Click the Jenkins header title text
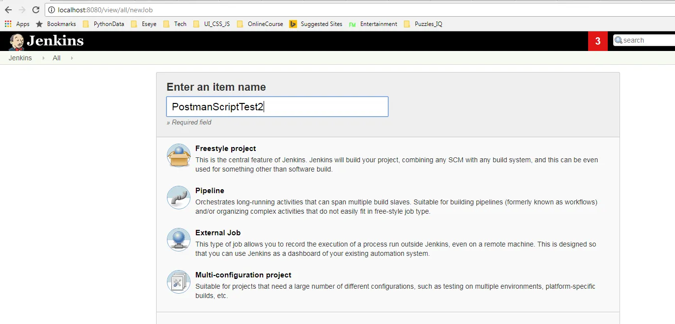The width and height of the screenshot is (675, 324). point(55,41)
